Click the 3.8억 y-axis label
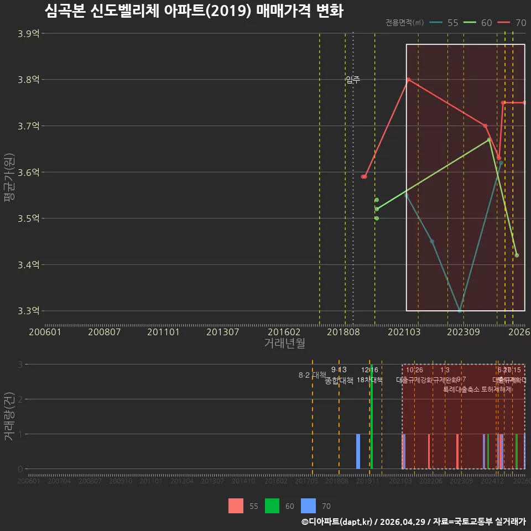This screenshot has height=531, width=531. tap(28, 80)
